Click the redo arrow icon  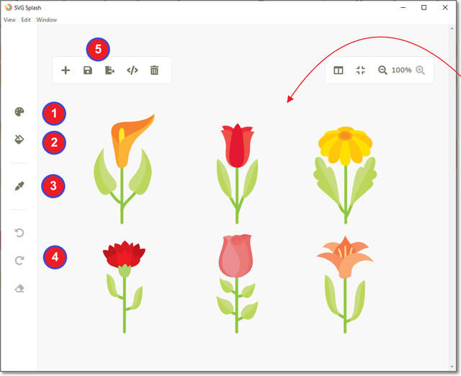pos(19,260)
